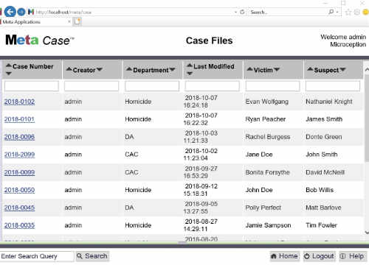This screenshot has width=369, height=265.
Task: Click suspect name James Smith
Action: (x=324, y=119)
